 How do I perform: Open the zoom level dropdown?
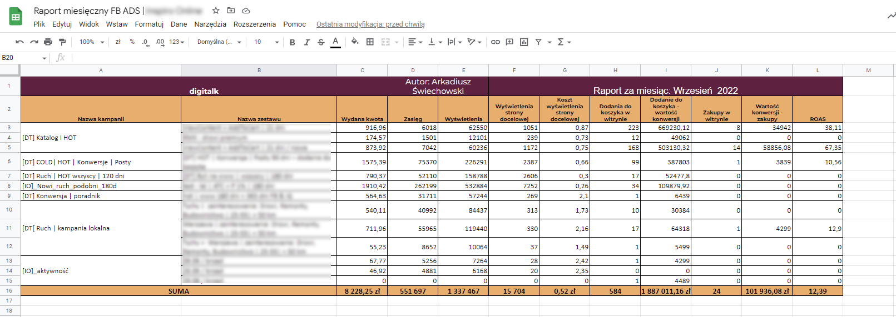click(x=92, y=42)
